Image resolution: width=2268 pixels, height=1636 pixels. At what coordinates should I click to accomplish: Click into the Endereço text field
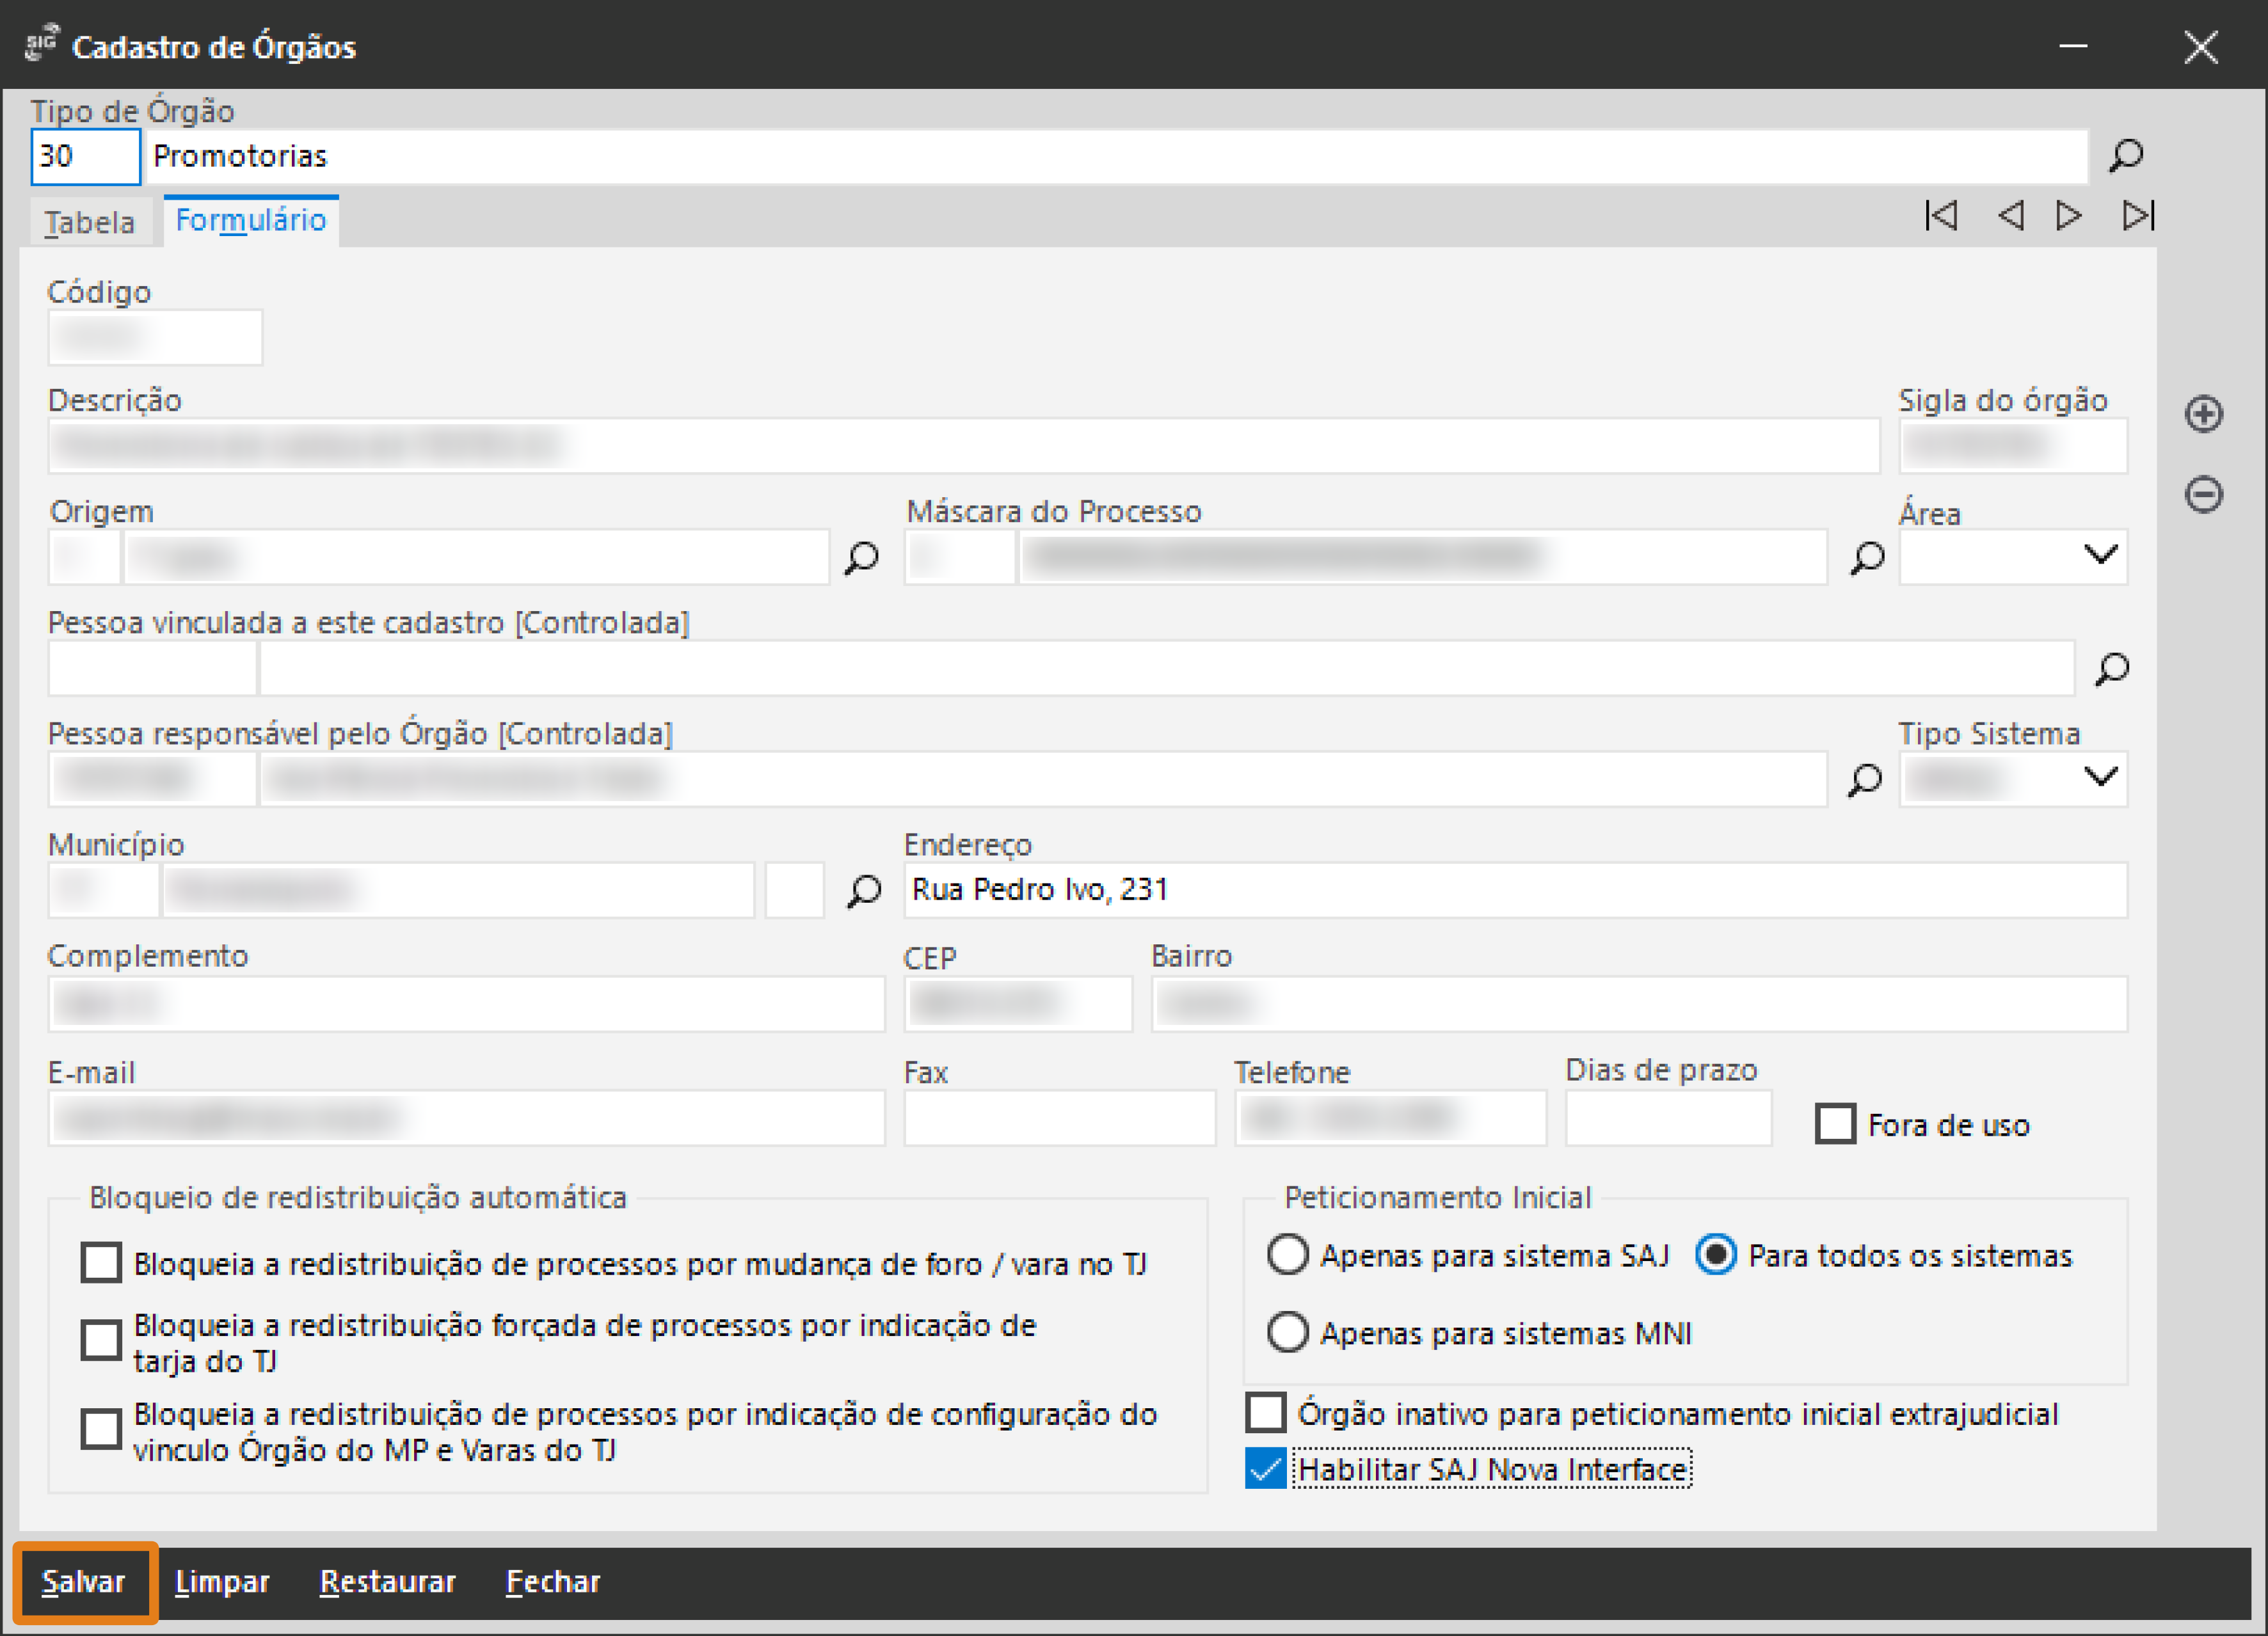pos(1514,890)
